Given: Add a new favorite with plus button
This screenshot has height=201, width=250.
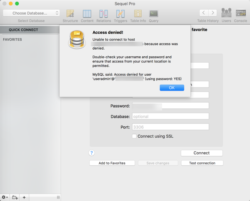Looking at the screenshot, I should [24, 197].
